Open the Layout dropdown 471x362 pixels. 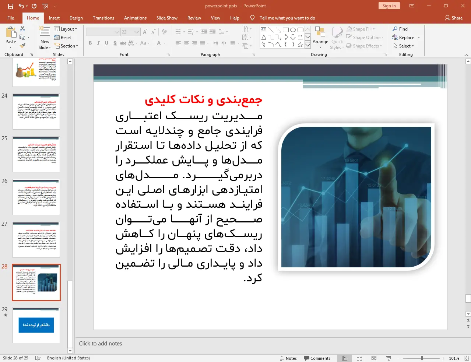[x=66, y=29]
